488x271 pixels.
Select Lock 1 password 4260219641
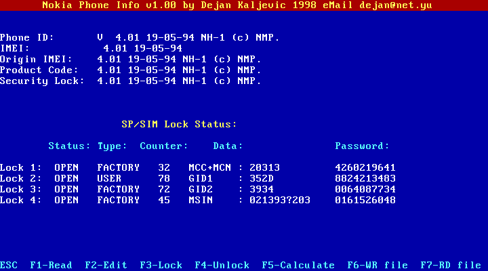(x=365, y=167)
